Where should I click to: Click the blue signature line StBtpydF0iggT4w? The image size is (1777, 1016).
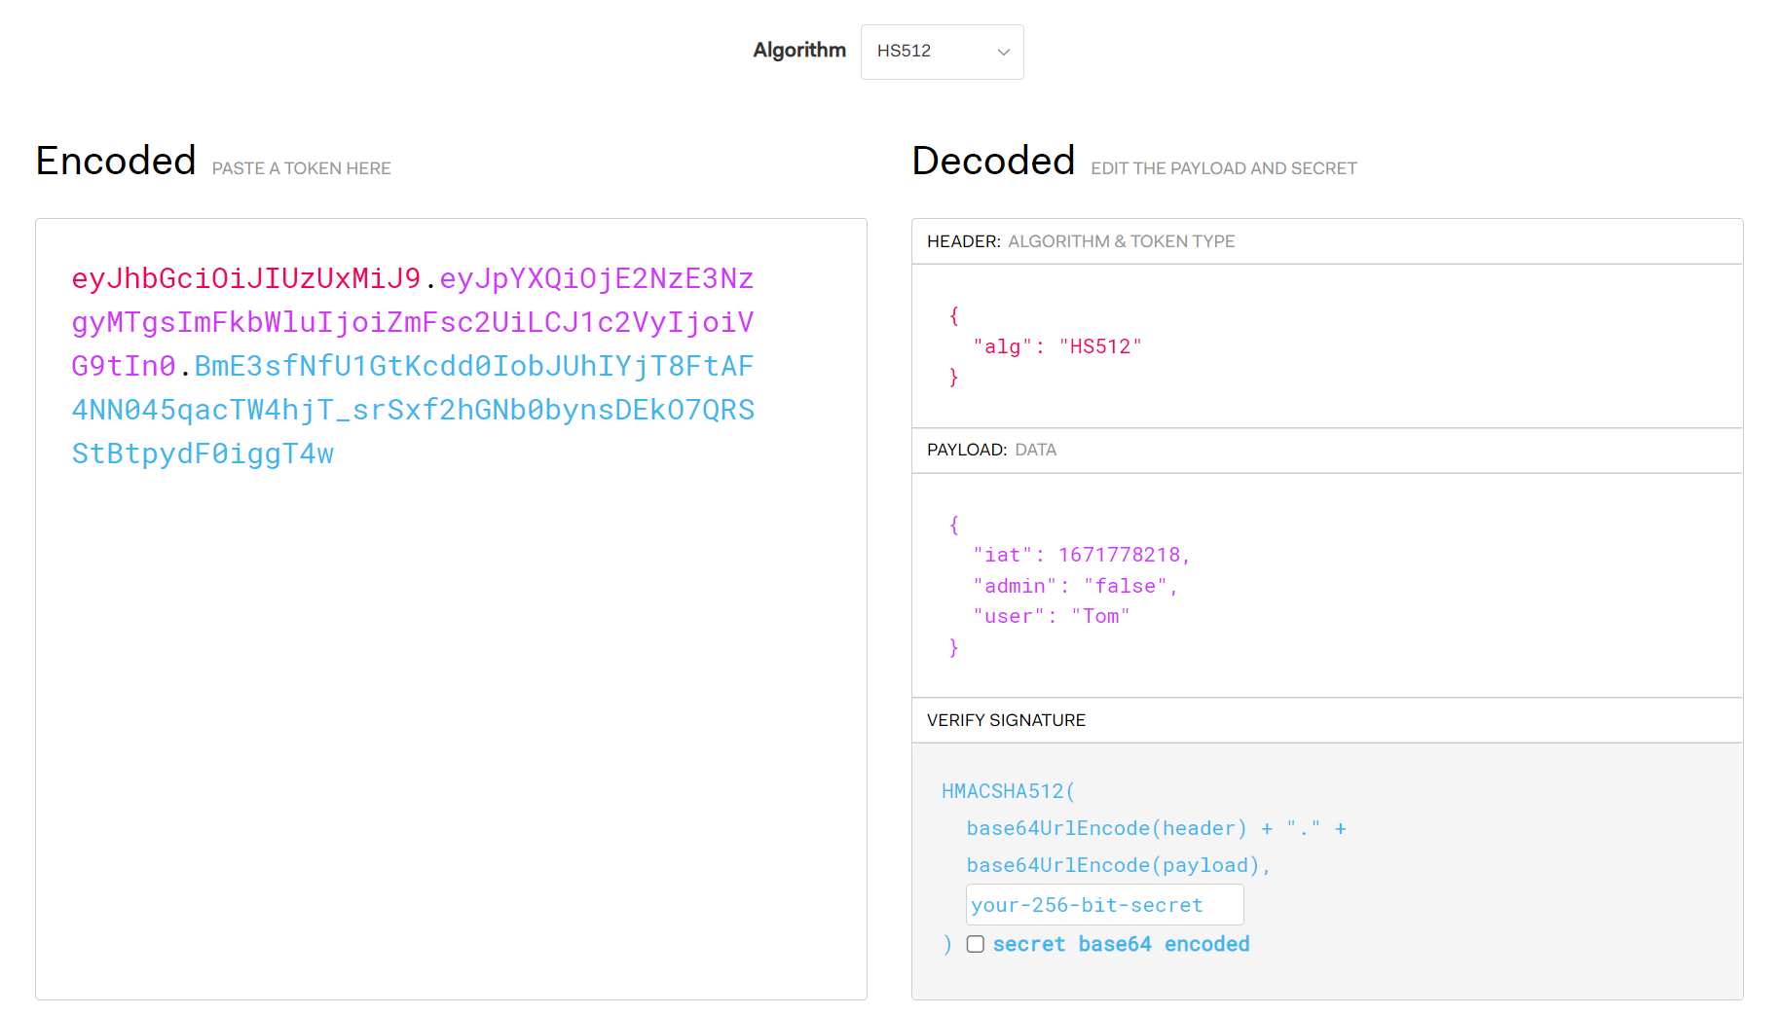203,454
